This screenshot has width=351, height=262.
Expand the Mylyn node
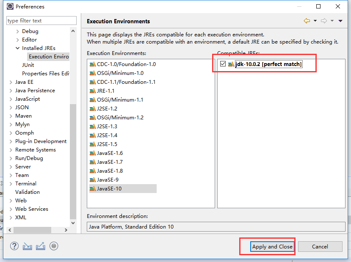[11, 124]
